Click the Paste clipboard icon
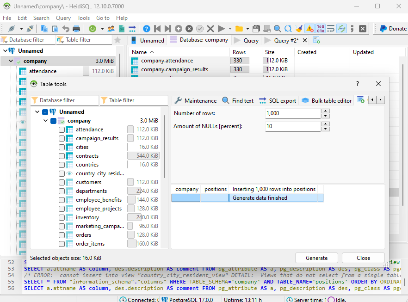This screenshot has width=408, height=302. (55, 29)
